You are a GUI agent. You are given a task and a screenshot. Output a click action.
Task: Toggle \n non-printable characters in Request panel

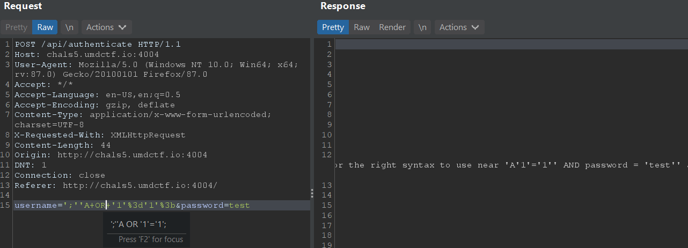click(x=70, y=27)
